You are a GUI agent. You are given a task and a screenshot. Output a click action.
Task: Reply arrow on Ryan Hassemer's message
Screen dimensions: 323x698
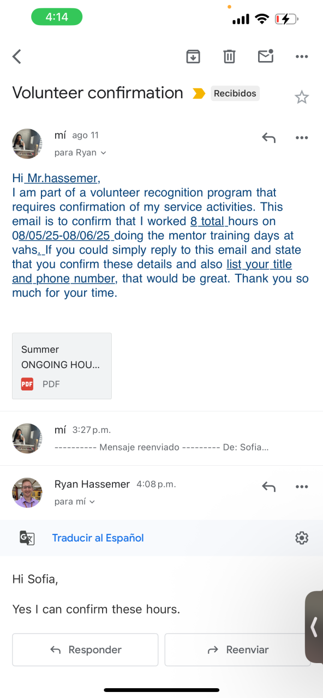(x=268, y=486)
